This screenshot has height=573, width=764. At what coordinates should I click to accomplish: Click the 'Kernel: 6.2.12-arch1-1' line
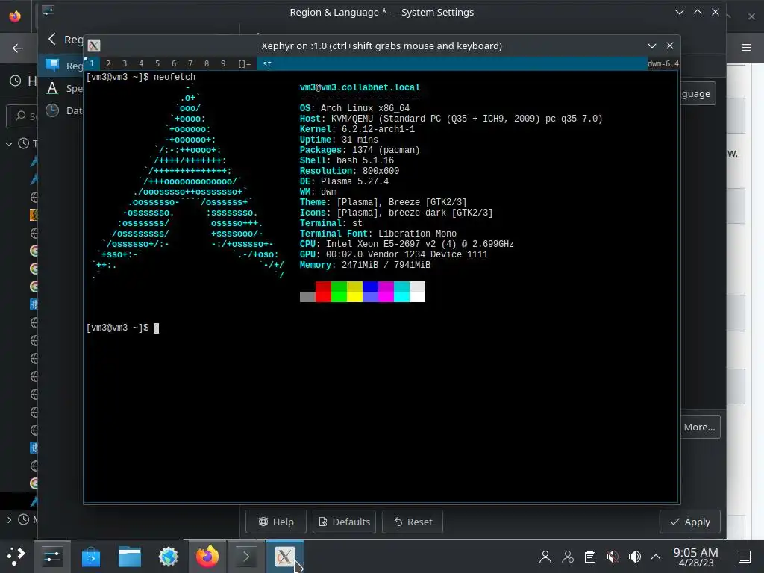357,129
